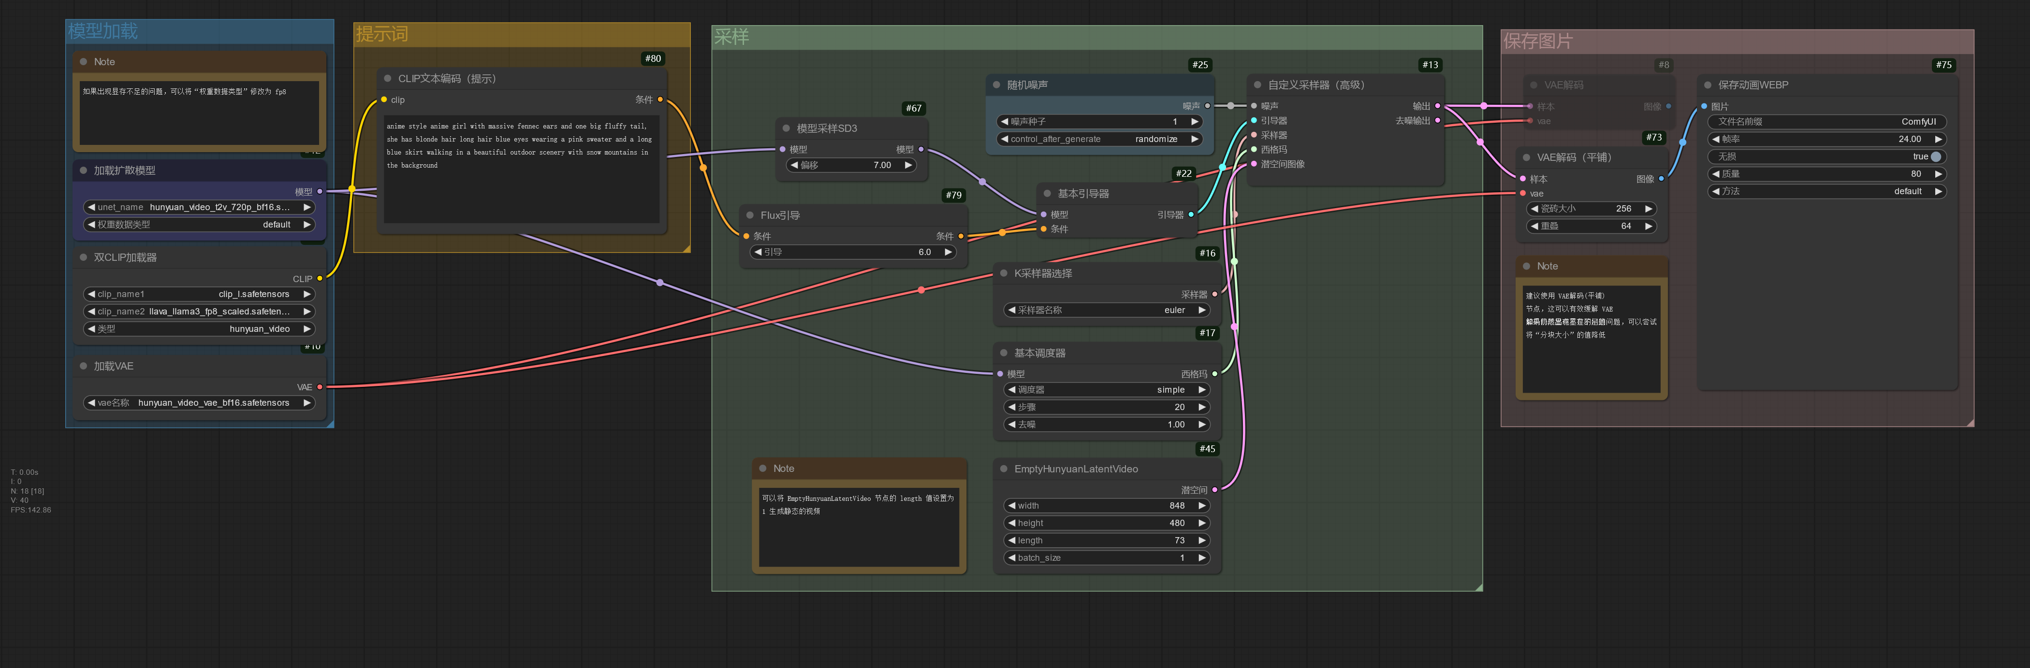The image size is (2030, 668).
Task: Open the control_after_generate randomize dropdown
Action: pyautogui.click(x=1099, y=140)
